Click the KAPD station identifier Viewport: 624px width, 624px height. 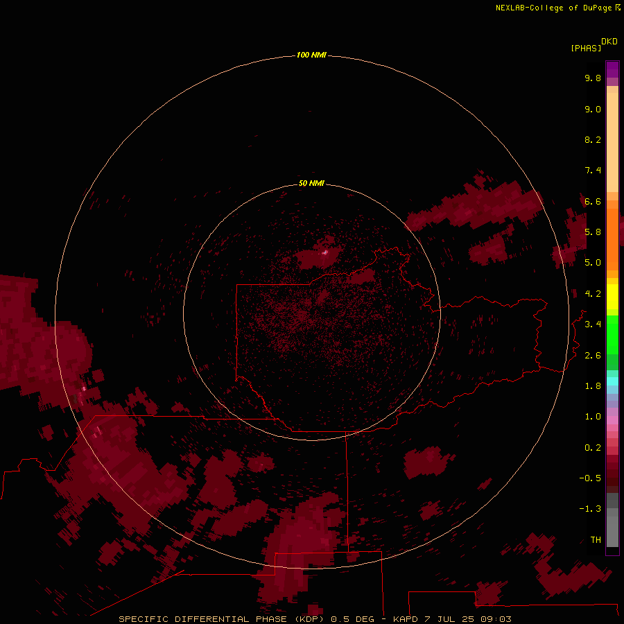(x=405, y=619)
